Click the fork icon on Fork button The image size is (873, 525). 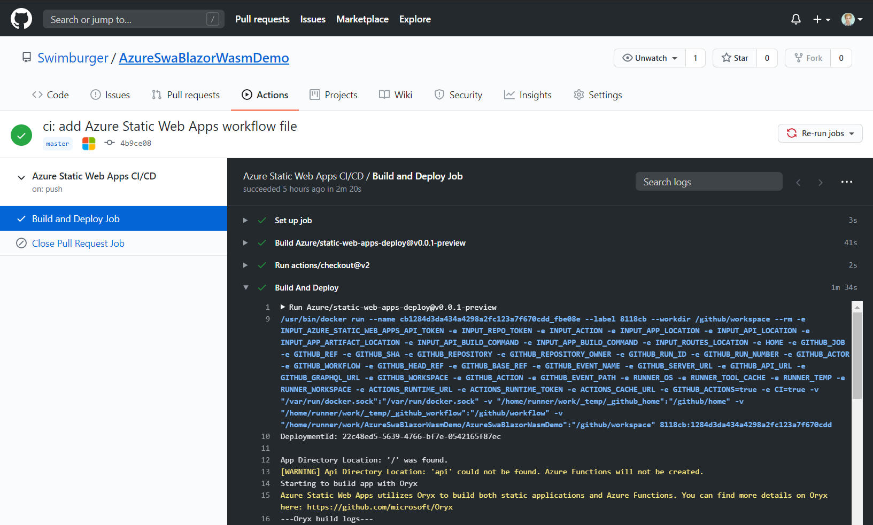click(799, 58)
